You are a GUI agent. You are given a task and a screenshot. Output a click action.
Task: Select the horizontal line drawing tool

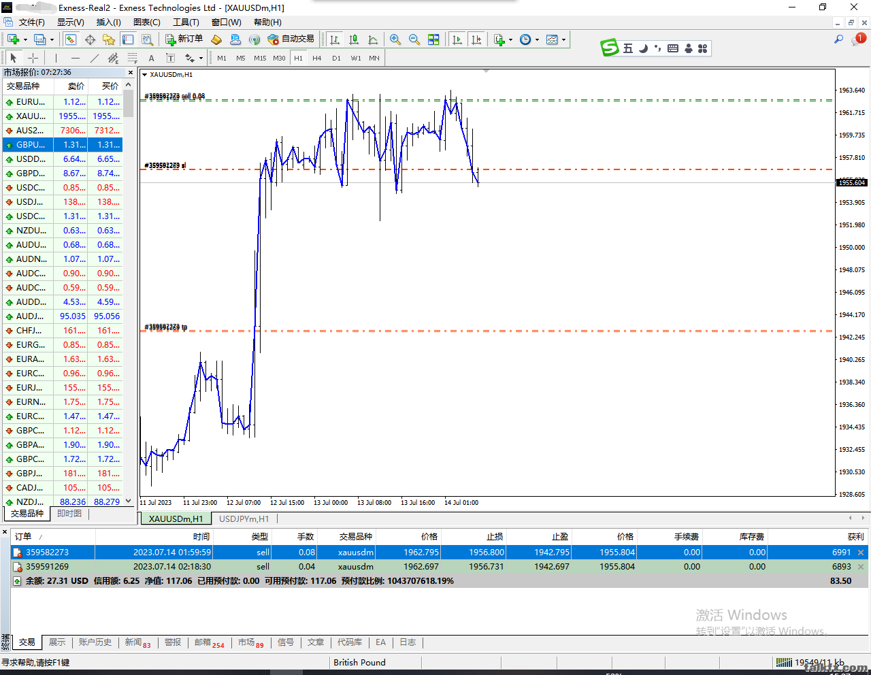pos(75,58)
